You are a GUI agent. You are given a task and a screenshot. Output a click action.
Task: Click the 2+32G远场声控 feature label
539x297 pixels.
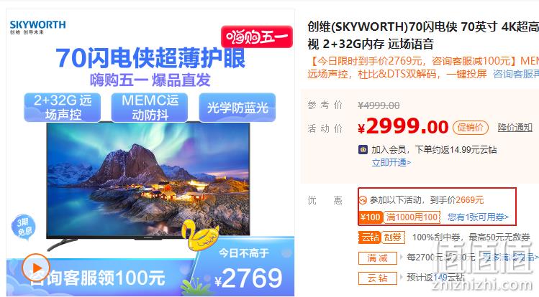(63, 107)
